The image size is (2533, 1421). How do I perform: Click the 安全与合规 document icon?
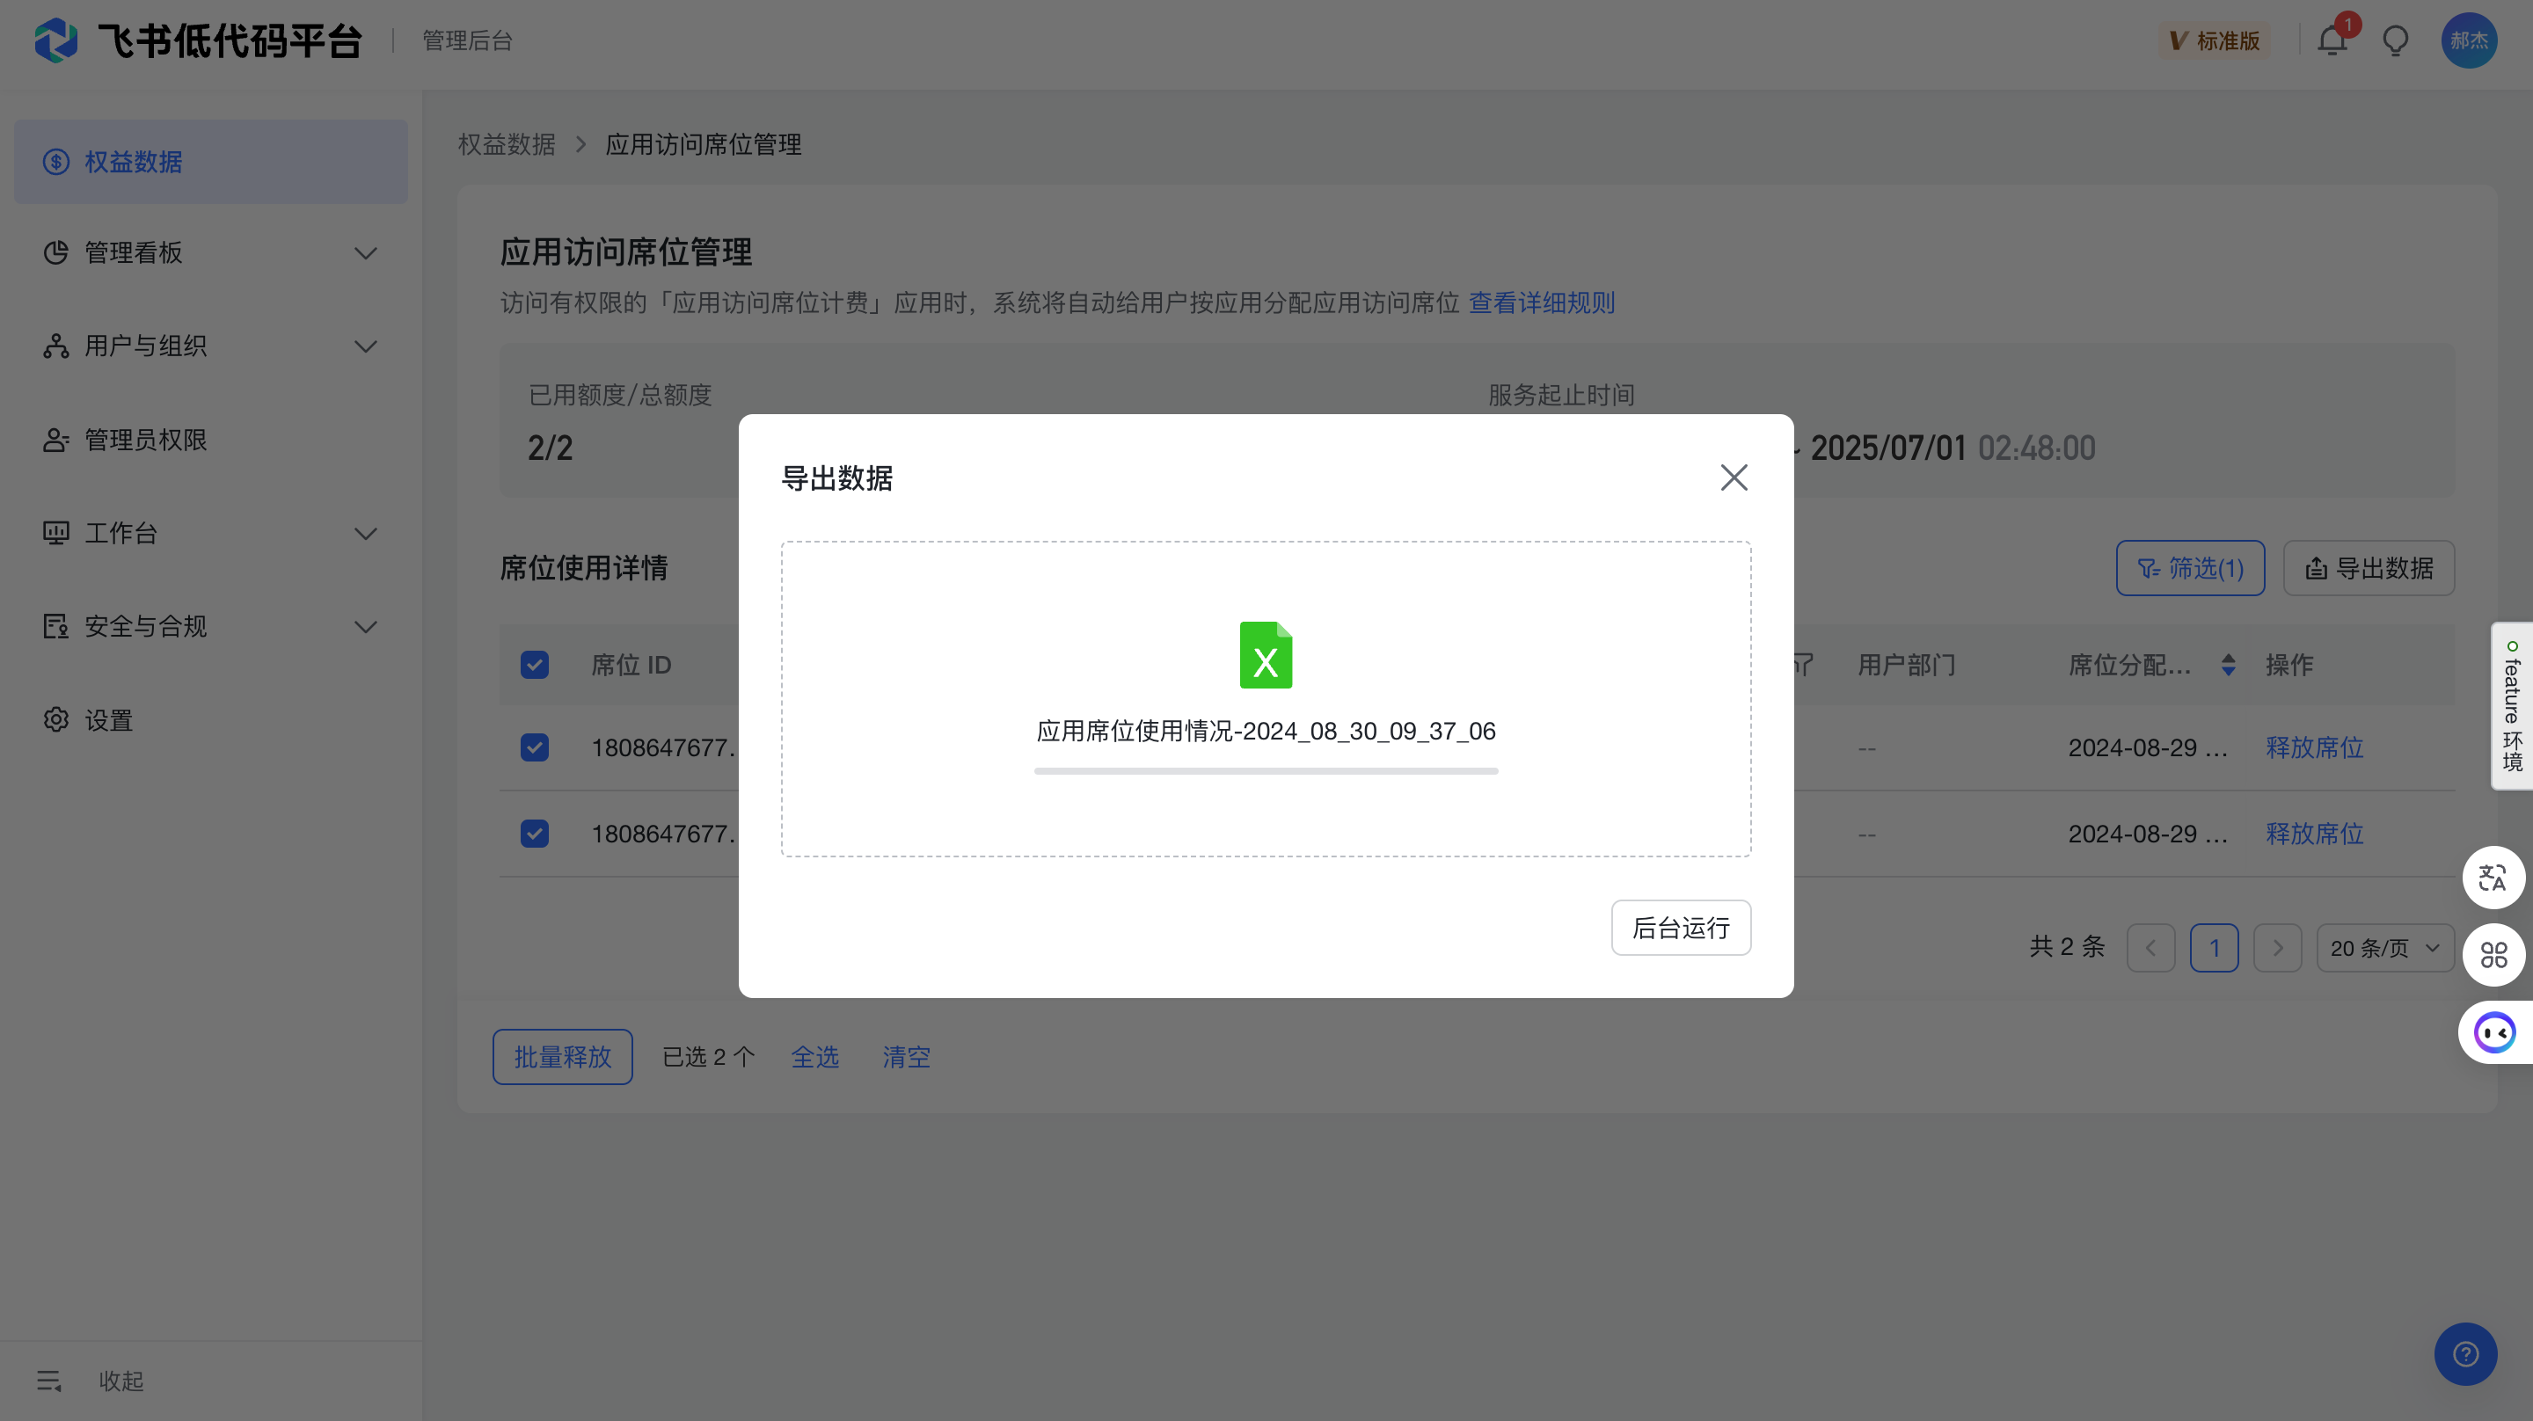click(56, 626)
